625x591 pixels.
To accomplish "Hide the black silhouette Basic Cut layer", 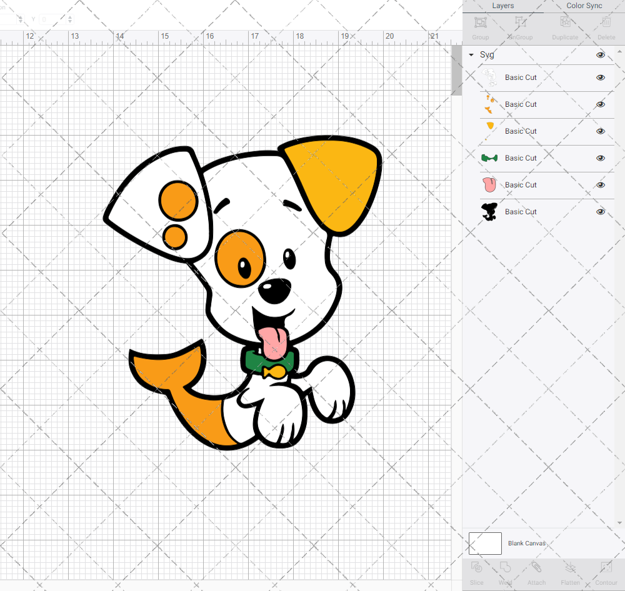I will click(600, 212).
